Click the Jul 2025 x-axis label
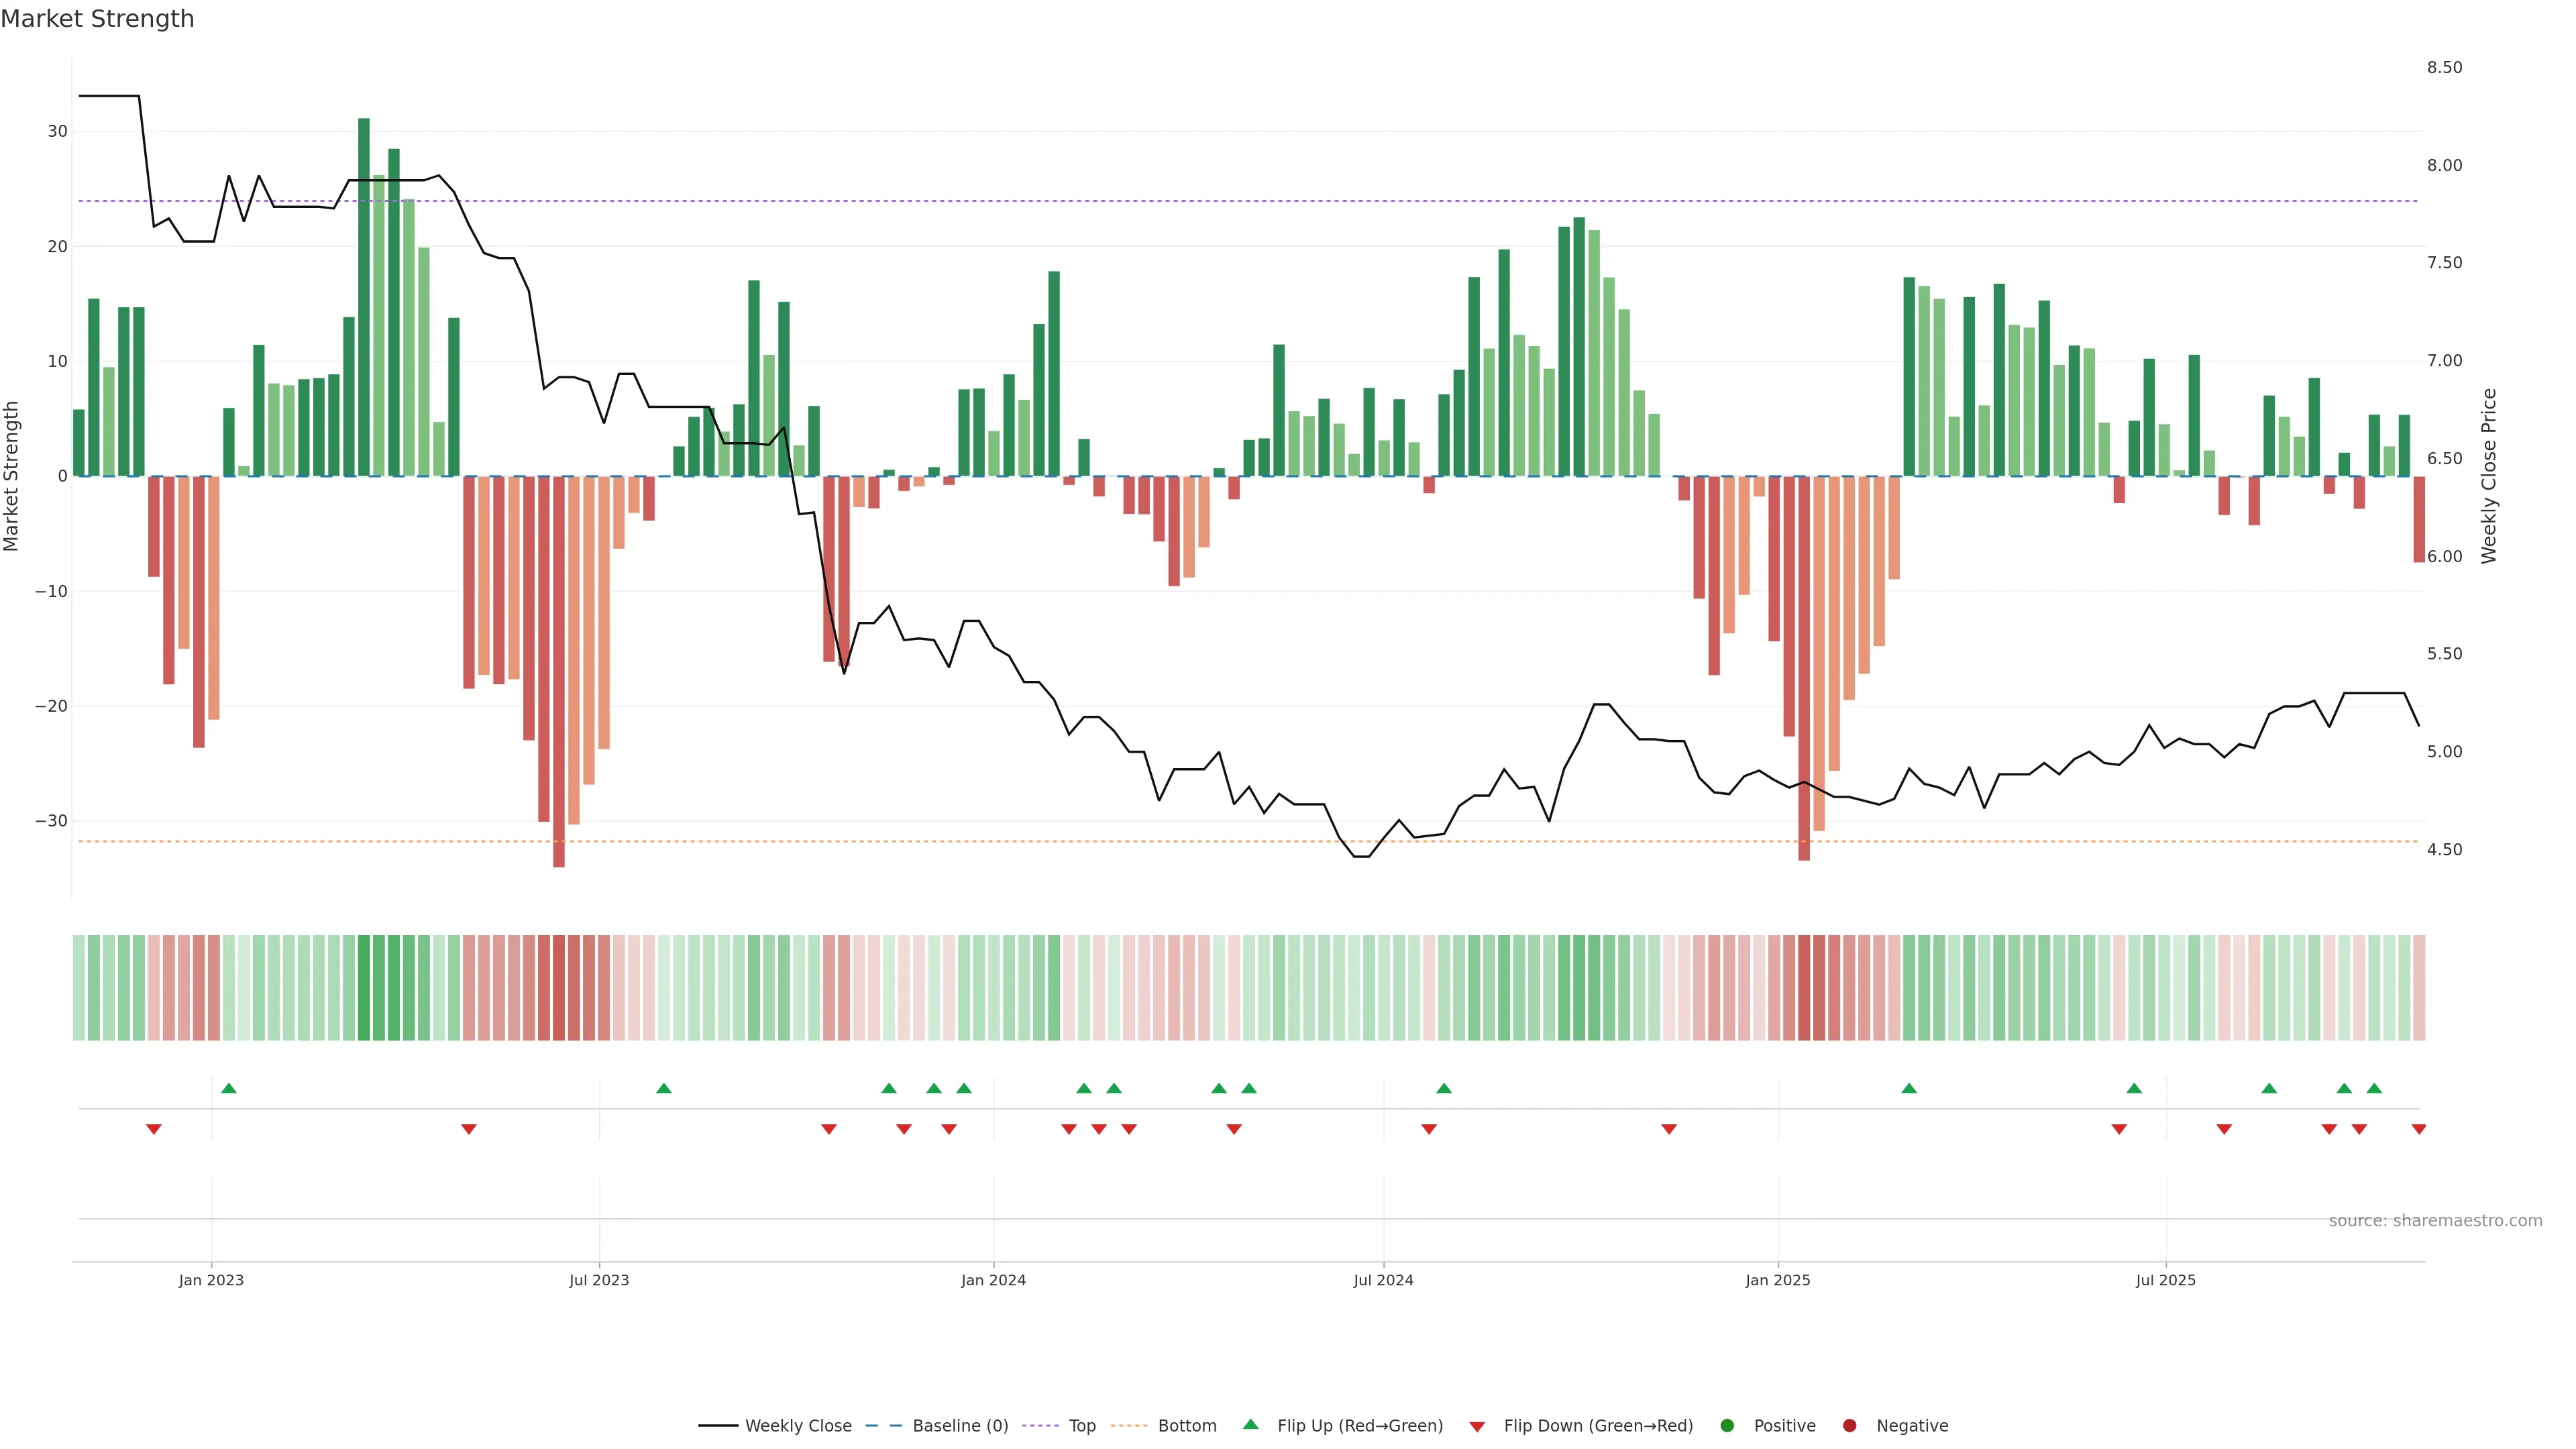Screen dimensions: 2576x1449 click(x=2165, y=1280)
